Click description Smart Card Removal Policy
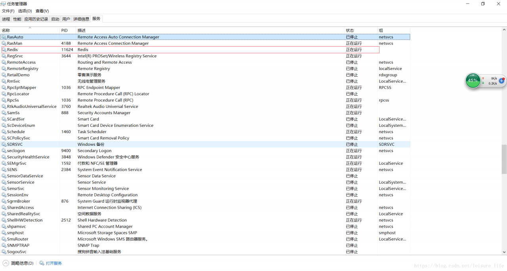The image size is (507, 271). pos(103,138)
